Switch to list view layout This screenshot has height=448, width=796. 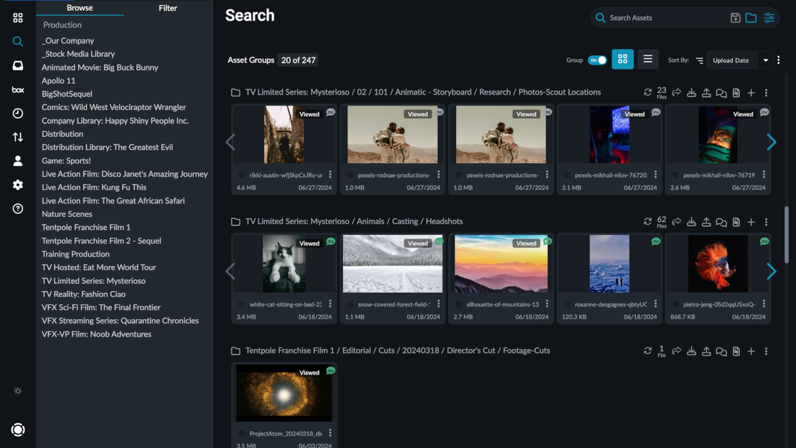tap(648, 59)
